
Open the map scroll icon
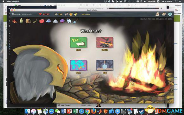point(158,14)
